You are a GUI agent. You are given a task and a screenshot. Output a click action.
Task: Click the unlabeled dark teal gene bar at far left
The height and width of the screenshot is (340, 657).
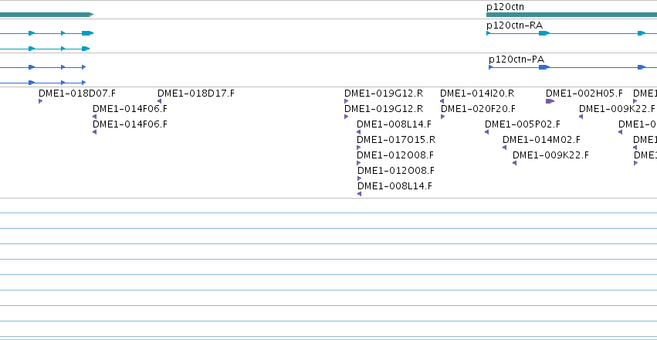point(46,15)
